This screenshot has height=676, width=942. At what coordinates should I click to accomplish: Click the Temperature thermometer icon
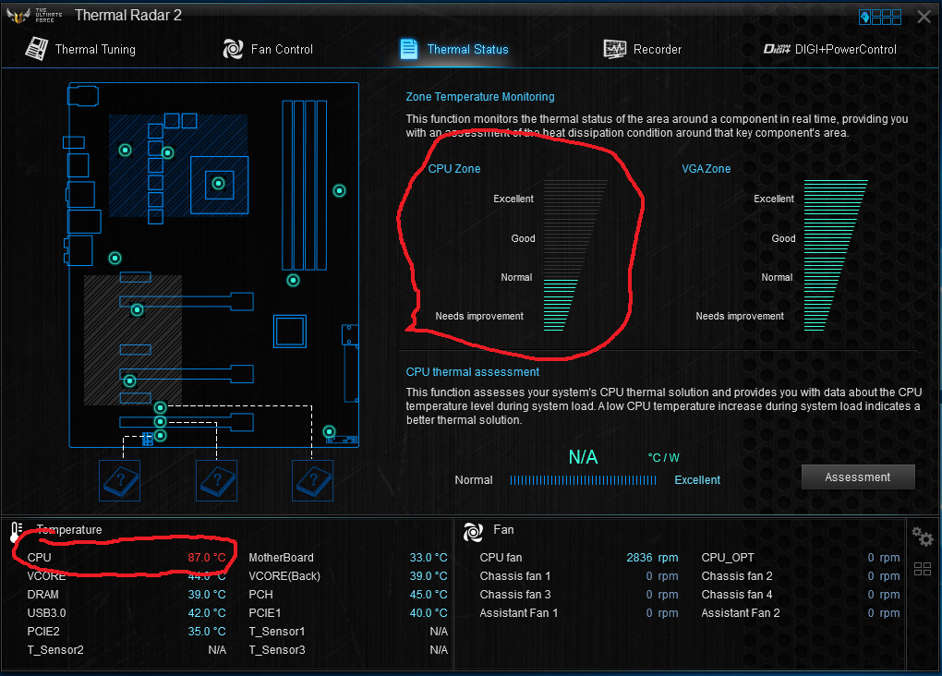click(x=17, y=532)
